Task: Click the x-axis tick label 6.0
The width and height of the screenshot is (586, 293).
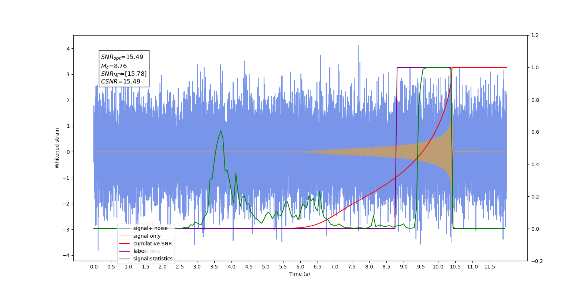Action: [x=300, y=267]
